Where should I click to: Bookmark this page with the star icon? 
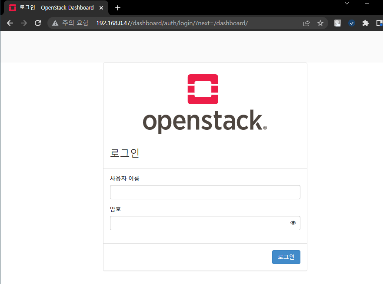click(320, 23)
